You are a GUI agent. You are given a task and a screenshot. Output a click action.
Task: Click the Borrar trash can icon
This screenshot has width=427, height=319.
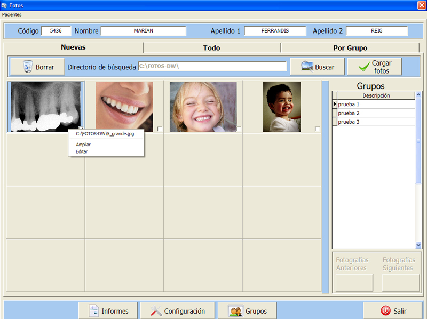28,67
